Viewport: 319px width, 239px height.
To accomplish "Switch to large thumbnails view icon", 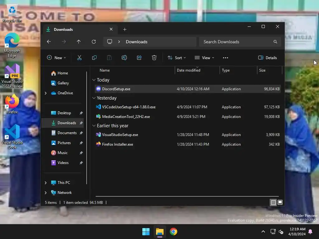I will click(x=280, y=202).
